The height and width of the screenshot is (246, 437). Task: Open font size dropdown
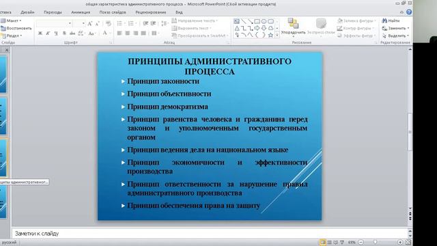tap(83, 23)
